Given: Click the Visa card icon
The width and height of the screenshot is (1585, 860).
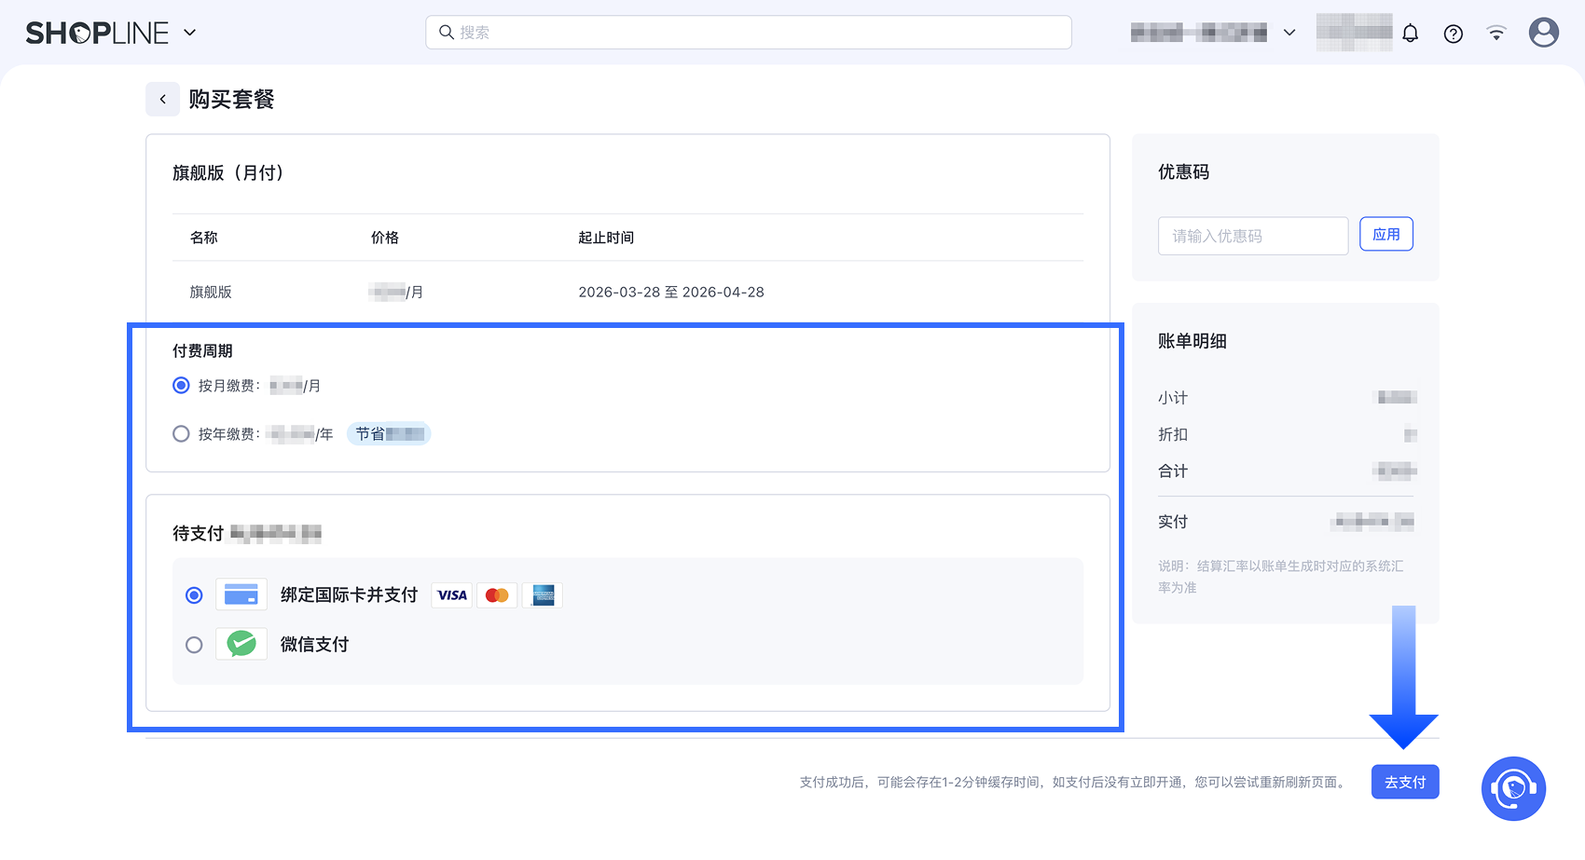Looking at the screenshot, I should [x=451, y=594].
